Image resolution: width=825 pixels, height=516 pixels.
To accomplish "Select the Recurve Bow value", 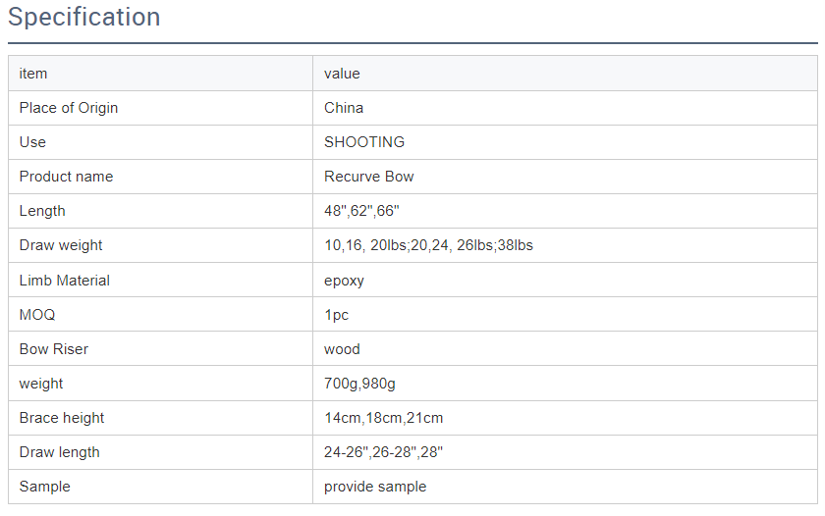I will pyautogui.click(x=369, y=177).
